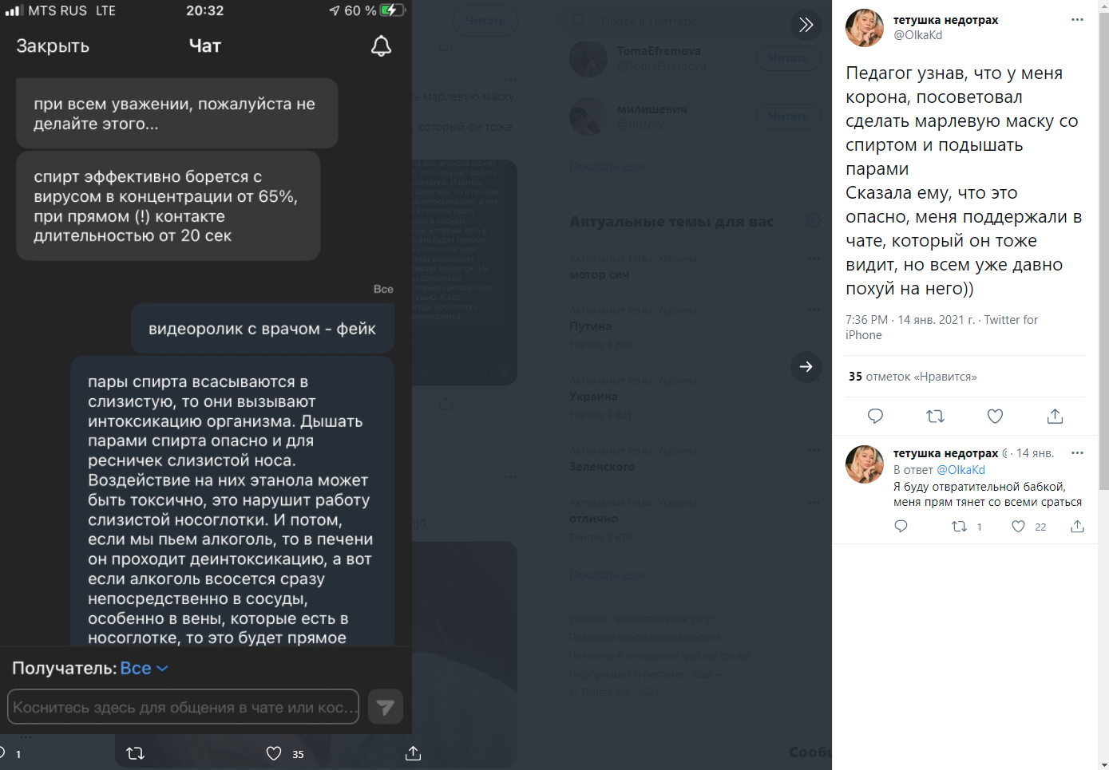
Task: Retweet the reply tweet with 1 retweet
Action: (x=967, y=527)
